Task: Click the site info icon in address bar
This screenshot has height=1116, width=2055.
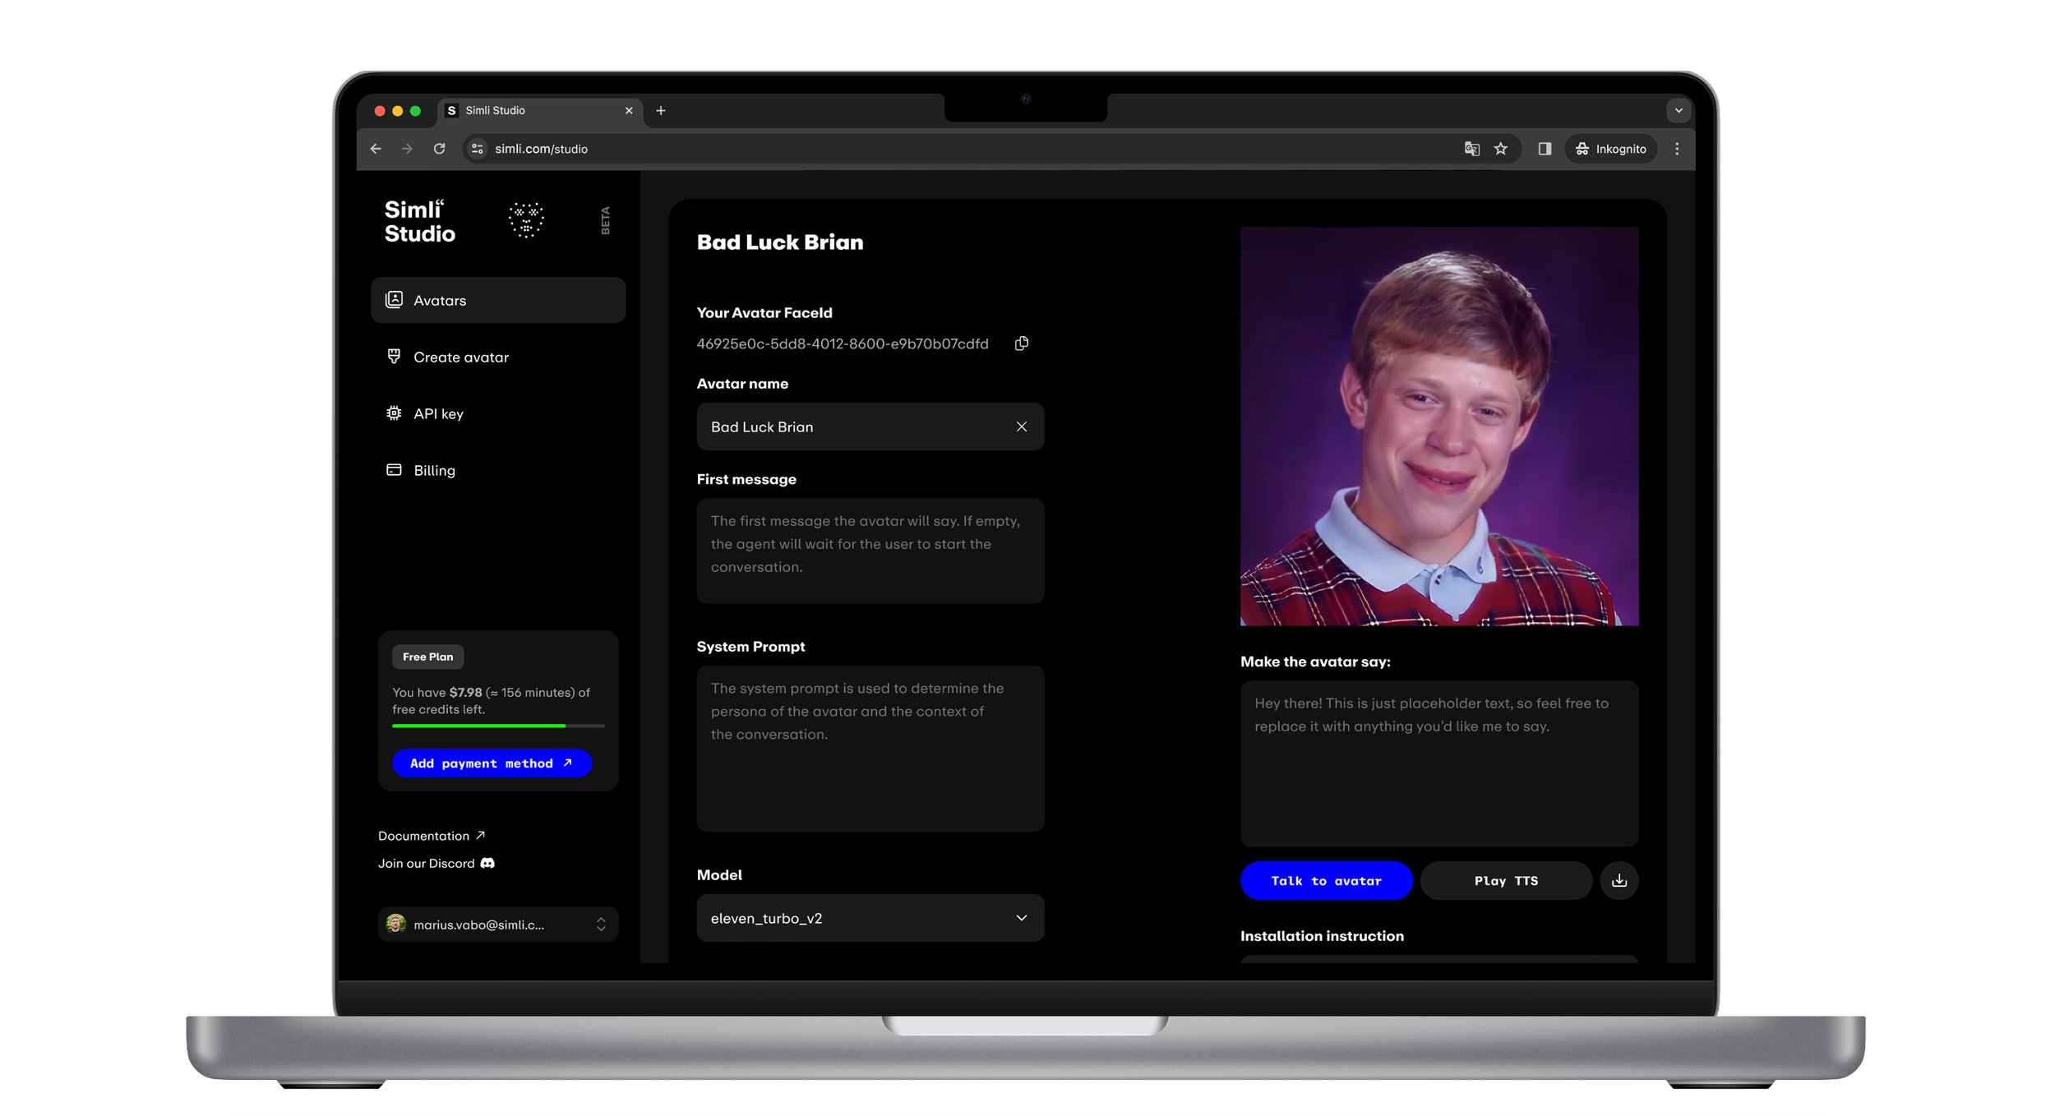Action: click(477, 149)
